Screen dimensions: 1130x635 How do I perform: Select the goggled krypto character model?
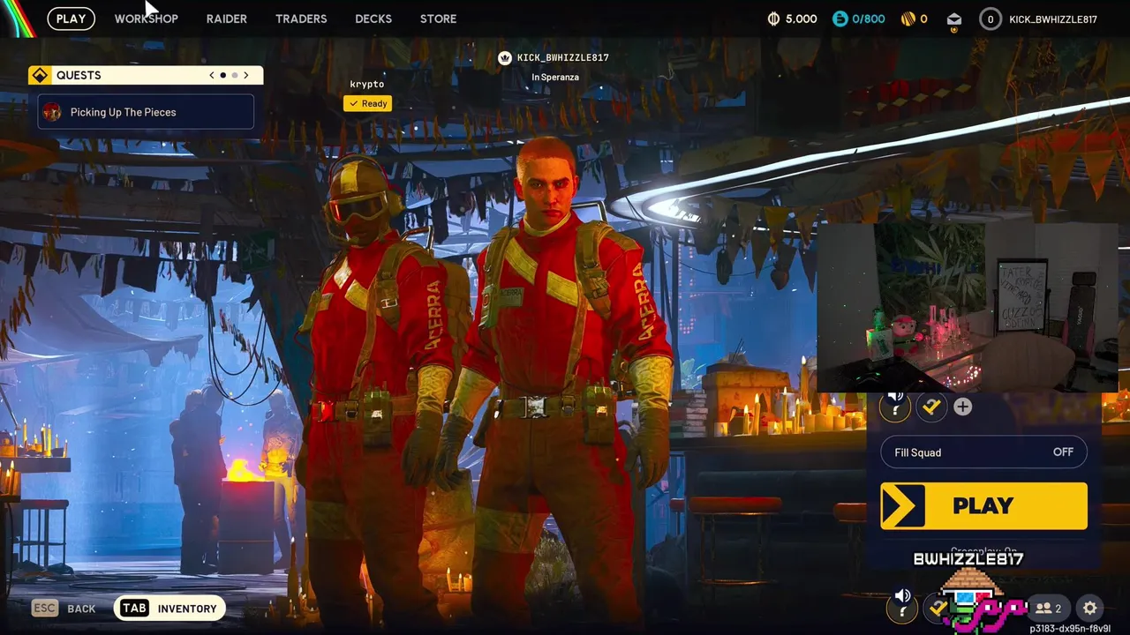371,388
